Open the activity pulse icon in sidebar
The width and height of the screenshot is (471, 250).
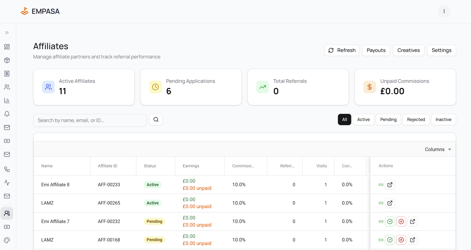(x=7, y=183)
